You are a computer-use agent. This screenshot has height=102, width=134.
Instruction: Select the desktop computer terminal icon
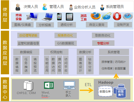tap(32, 17)
